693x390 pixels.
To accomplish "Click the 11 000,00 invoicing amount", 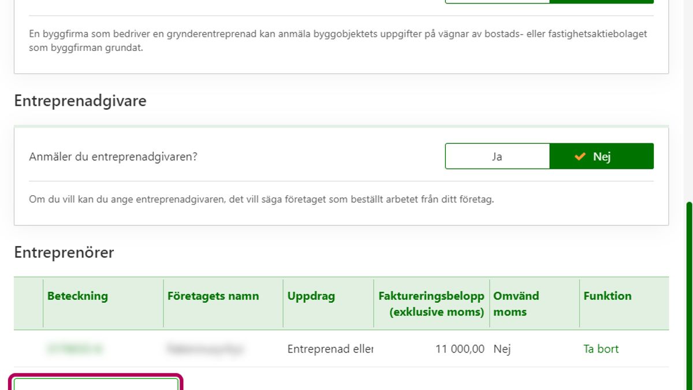I will 460,349.
